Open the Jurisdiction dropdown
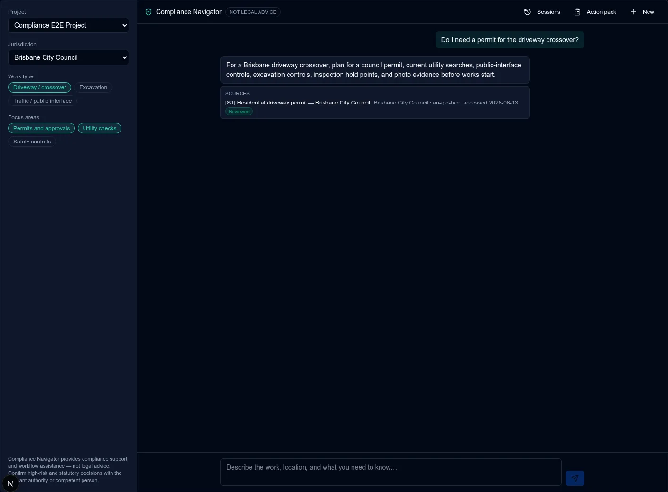 [68, 57]
